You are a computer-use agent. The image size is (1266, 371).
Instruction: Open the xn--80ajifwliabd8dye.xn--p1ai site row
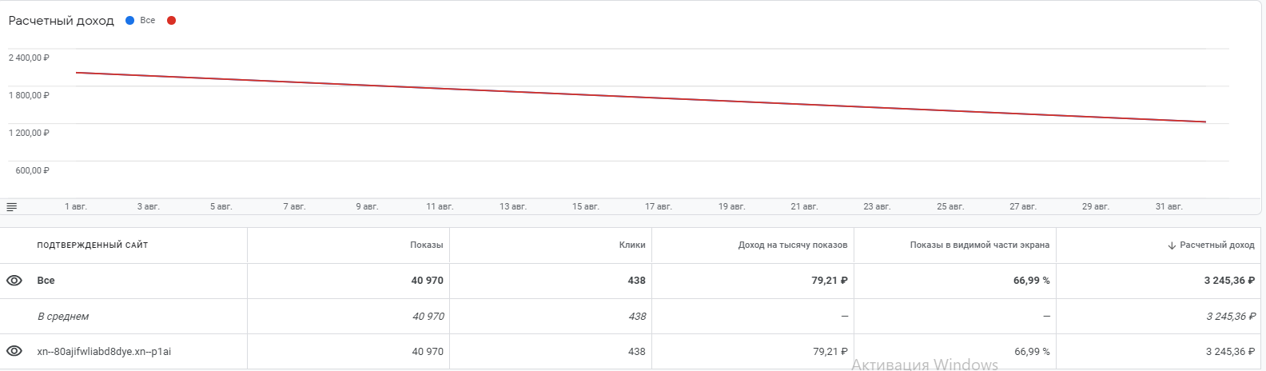pos(104,352)
